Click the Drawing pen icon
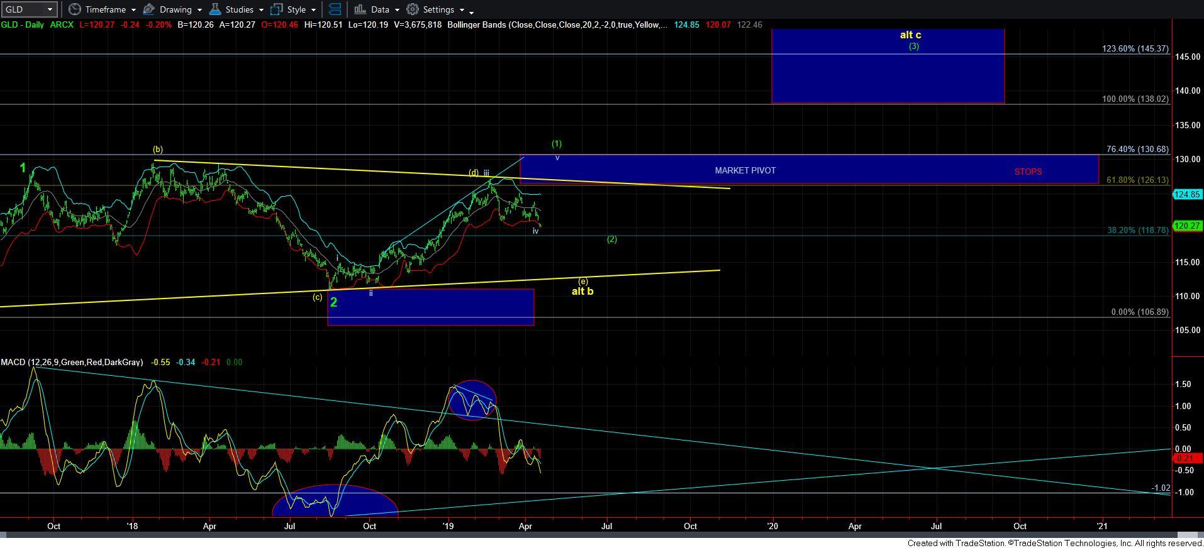Viewport: 1204px width, 548px height. (149, 9)
